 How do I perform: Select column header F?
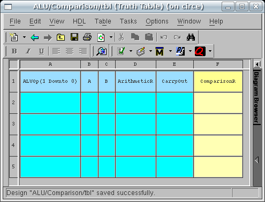coord(218,64)
